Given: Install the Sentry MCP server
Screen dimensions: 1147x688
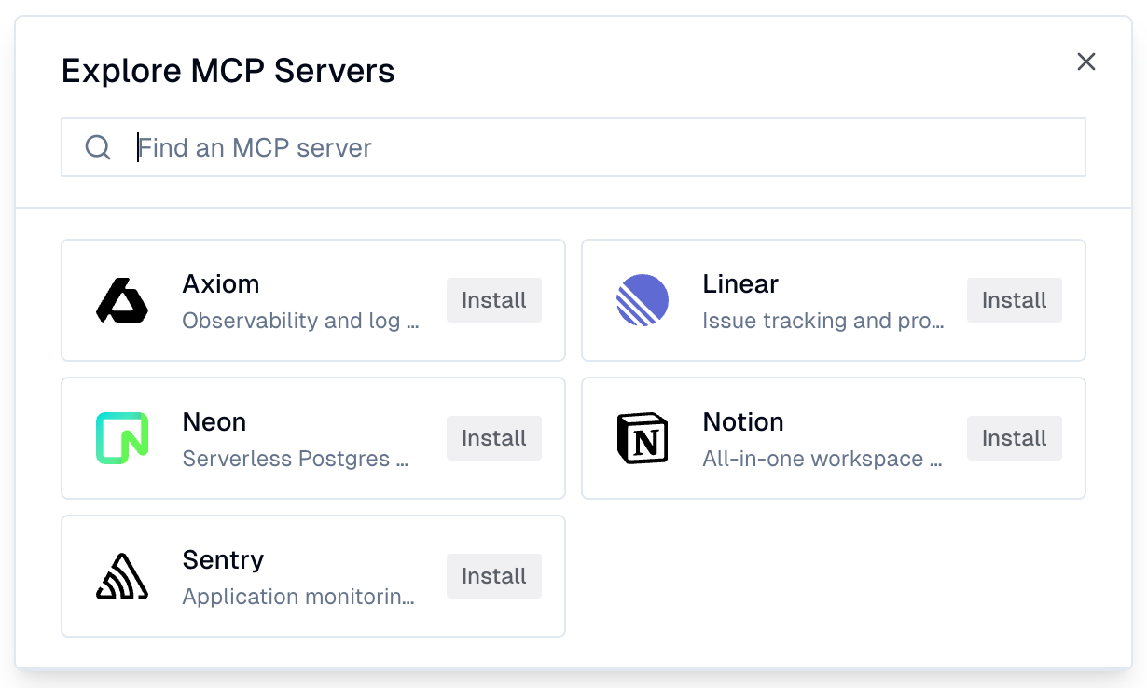Looking at the screenshot, I should 493,575.
